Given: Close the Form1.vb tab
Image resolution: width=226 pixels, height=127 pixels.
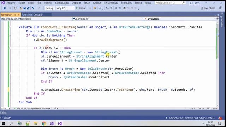Looking at the screenshot, I should click(19, 15).
